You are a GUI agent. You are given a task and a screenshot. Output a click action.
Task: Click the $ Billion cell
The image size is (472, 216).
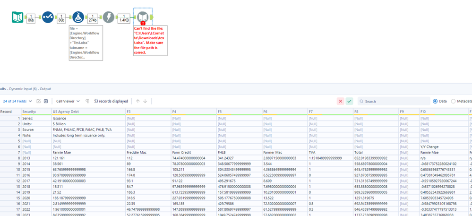88,124
